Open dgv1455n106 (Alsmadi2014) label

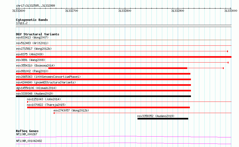(x=36, y=88)
